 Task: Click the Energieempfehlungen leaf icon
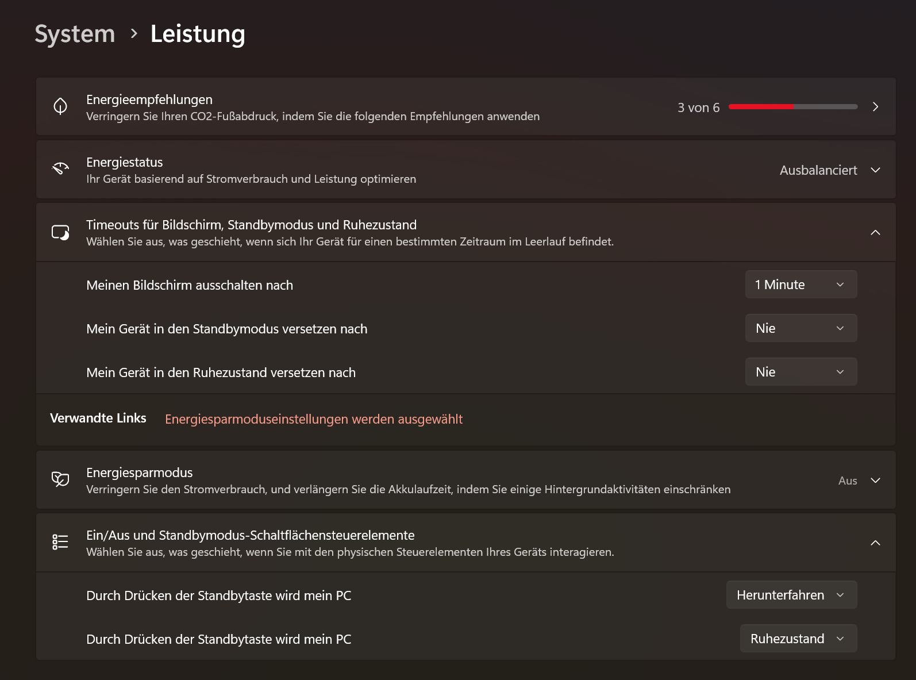(x=60, y=106)
